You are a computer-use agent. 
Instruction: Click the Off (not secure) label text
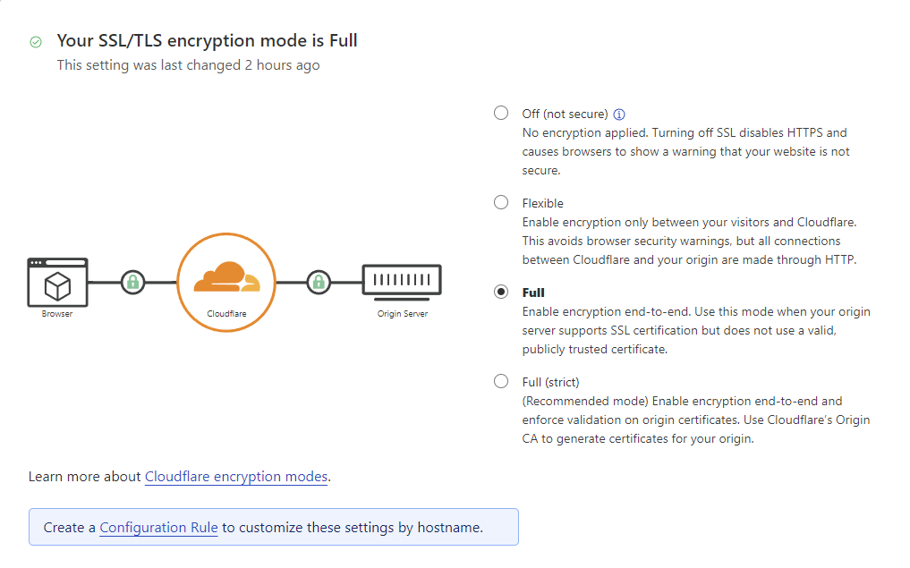point(565,114)
